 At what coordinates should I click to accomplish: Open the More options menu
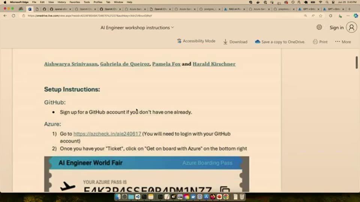[x=343, y=42]
